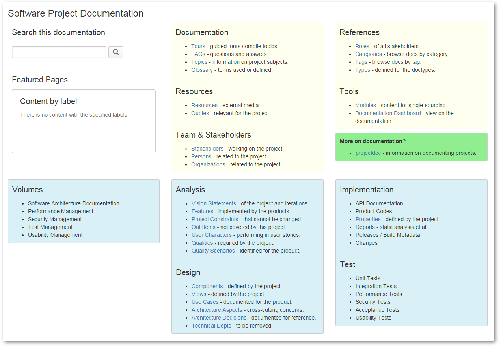The height and width of the screenshot is (348, 501).
Task: Open the Technical Depts link
Action: coord(211,326)
